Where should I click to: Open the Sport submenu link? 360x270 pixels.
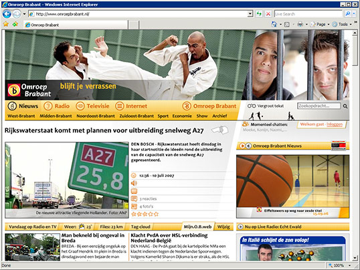tap(163, 116)
